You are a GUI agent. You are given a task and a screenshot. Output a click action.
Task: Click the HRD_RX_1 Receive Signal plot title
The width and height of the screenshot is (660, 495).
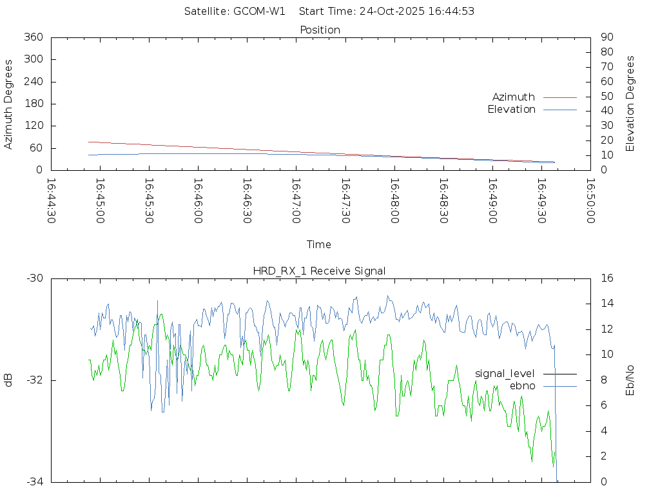click(x=320, y=271)
